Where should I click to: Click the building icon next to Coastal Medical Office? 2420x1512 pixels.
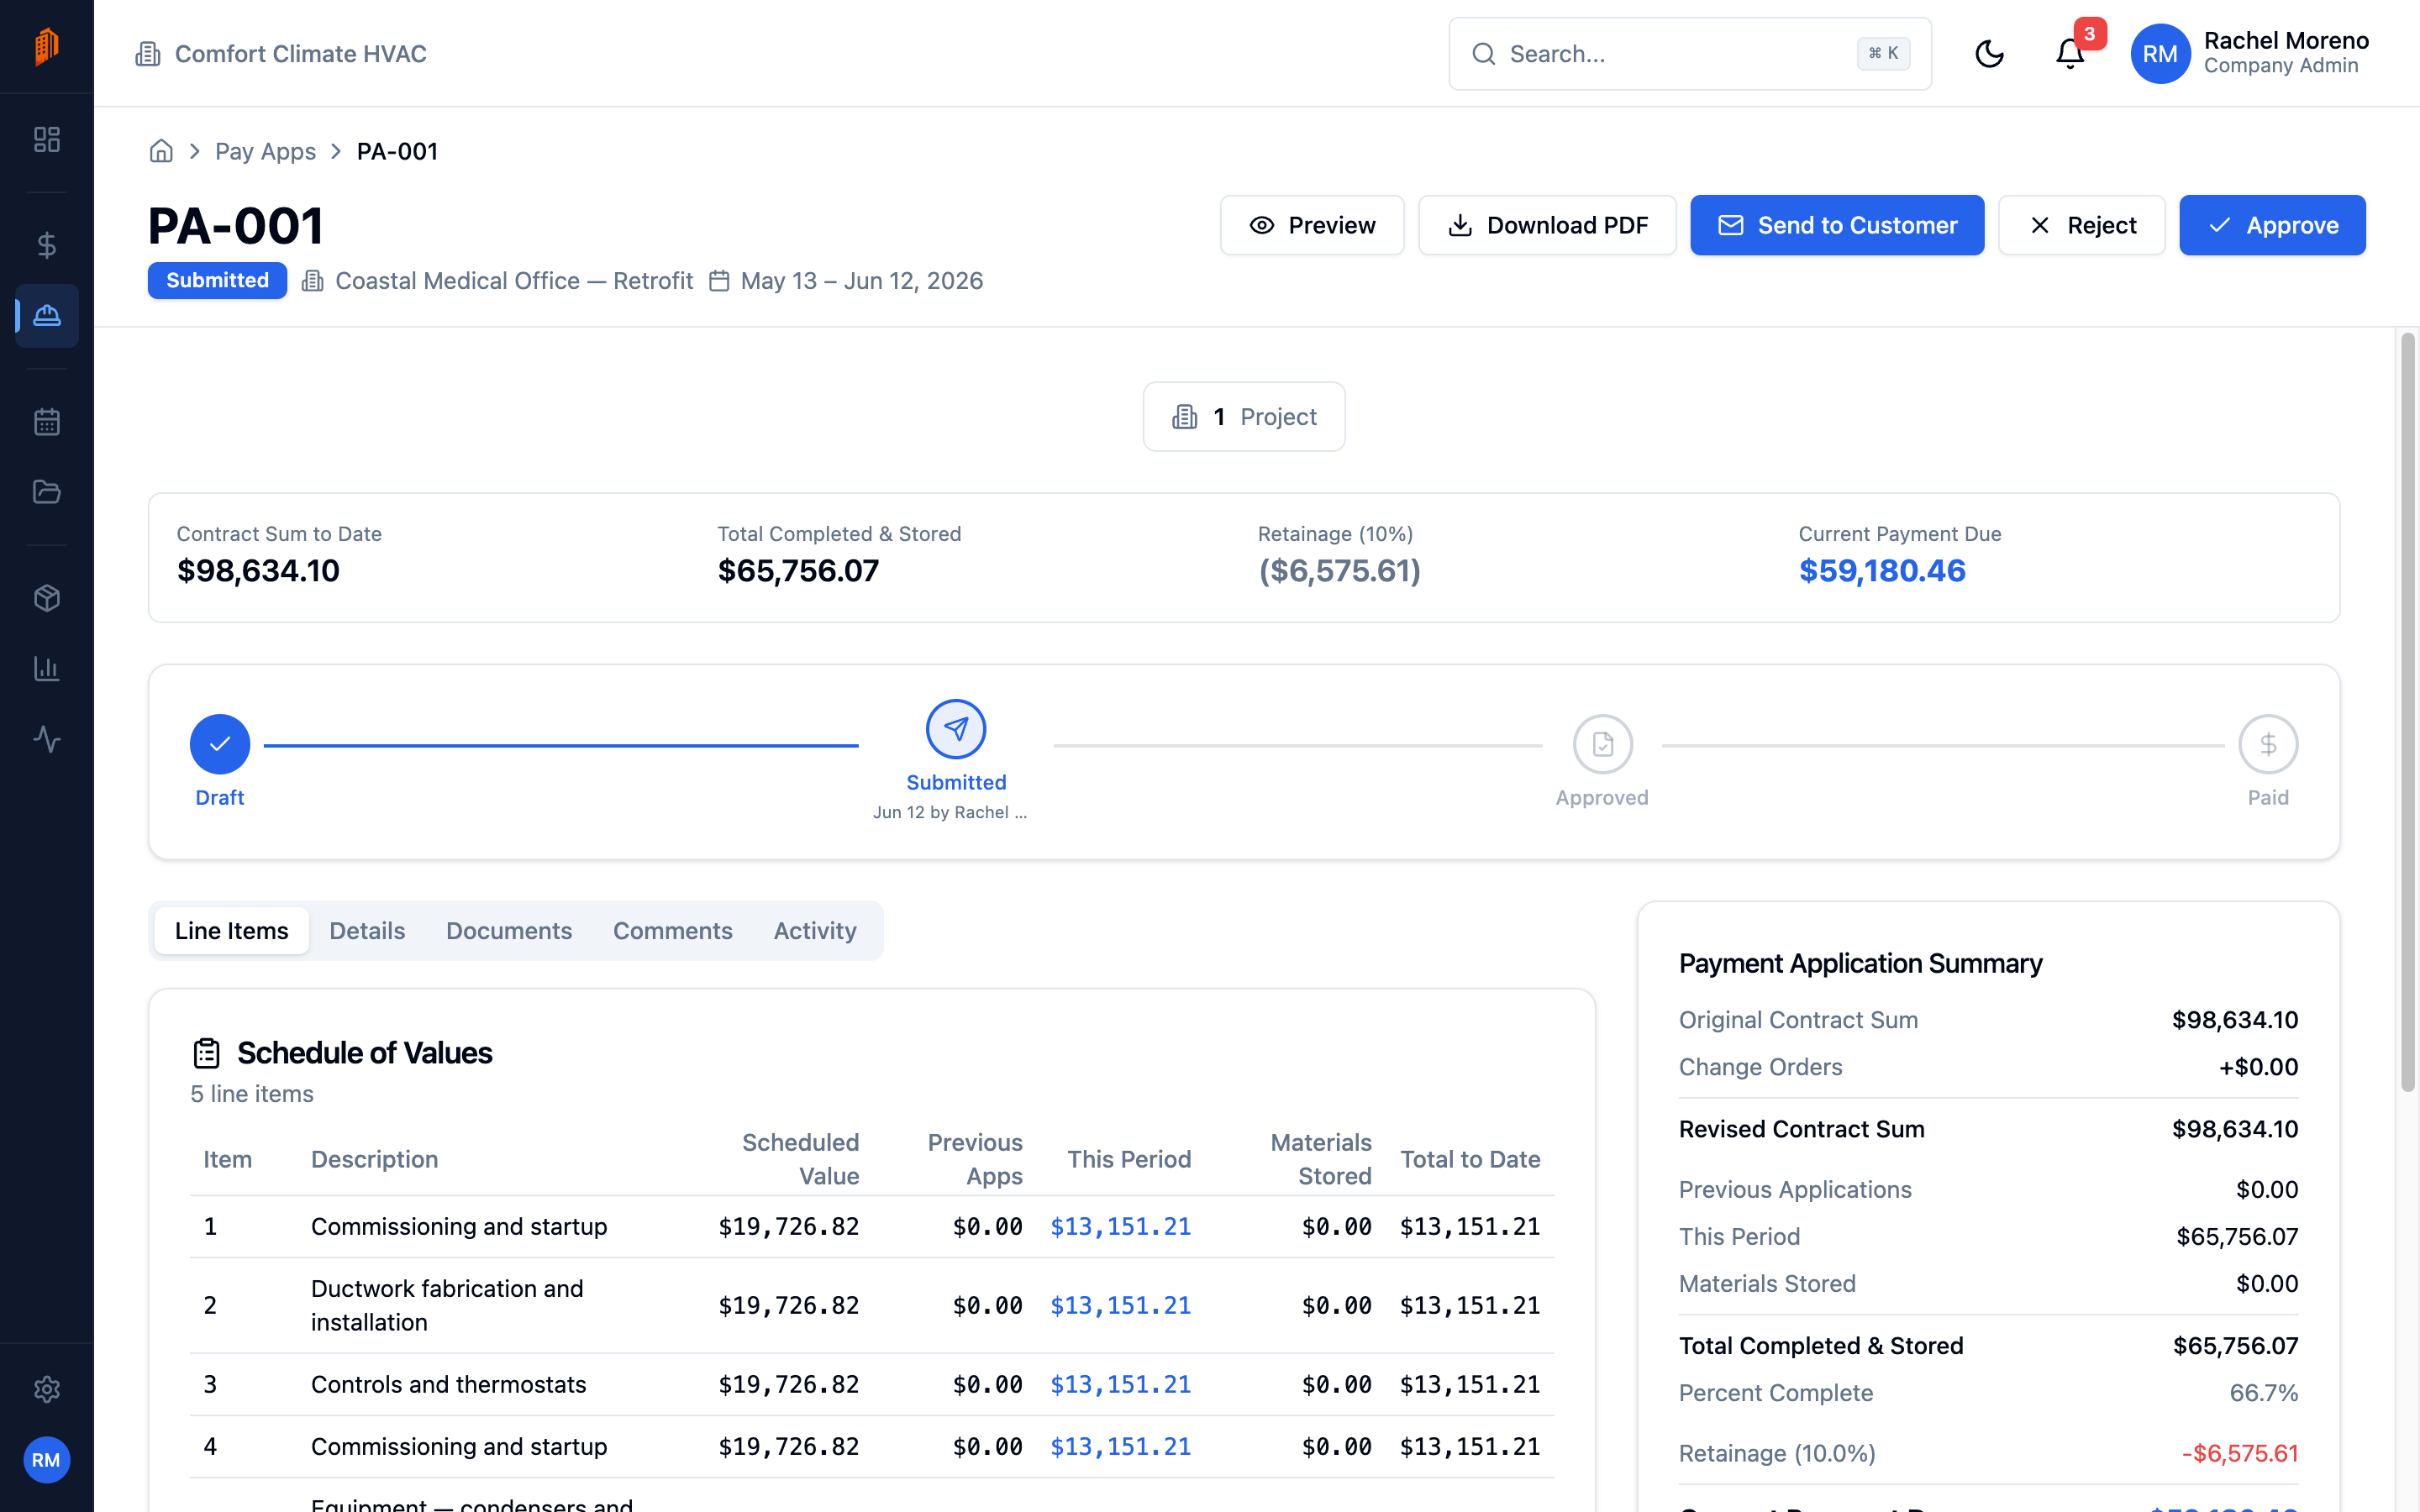tap(313, 281)
